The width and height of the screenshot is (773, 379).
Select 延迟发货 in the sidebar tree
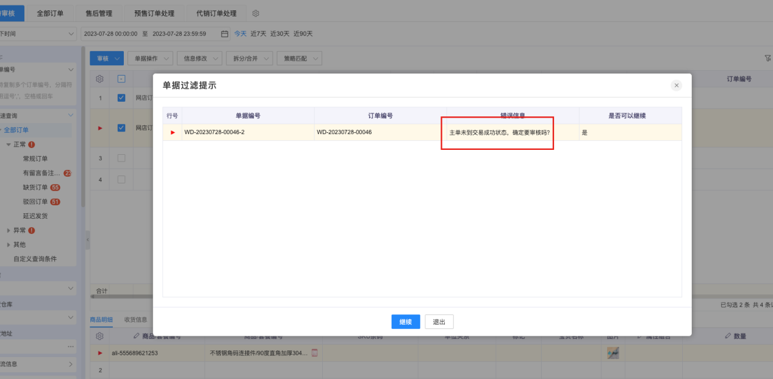[x=35, y=216]
